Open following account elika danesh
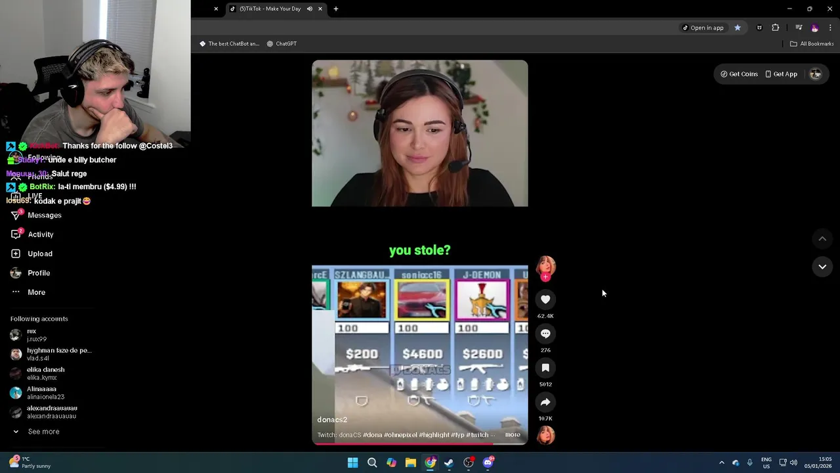Image resolution: width=840 pixels, height=473 pixels. (45, 374)
